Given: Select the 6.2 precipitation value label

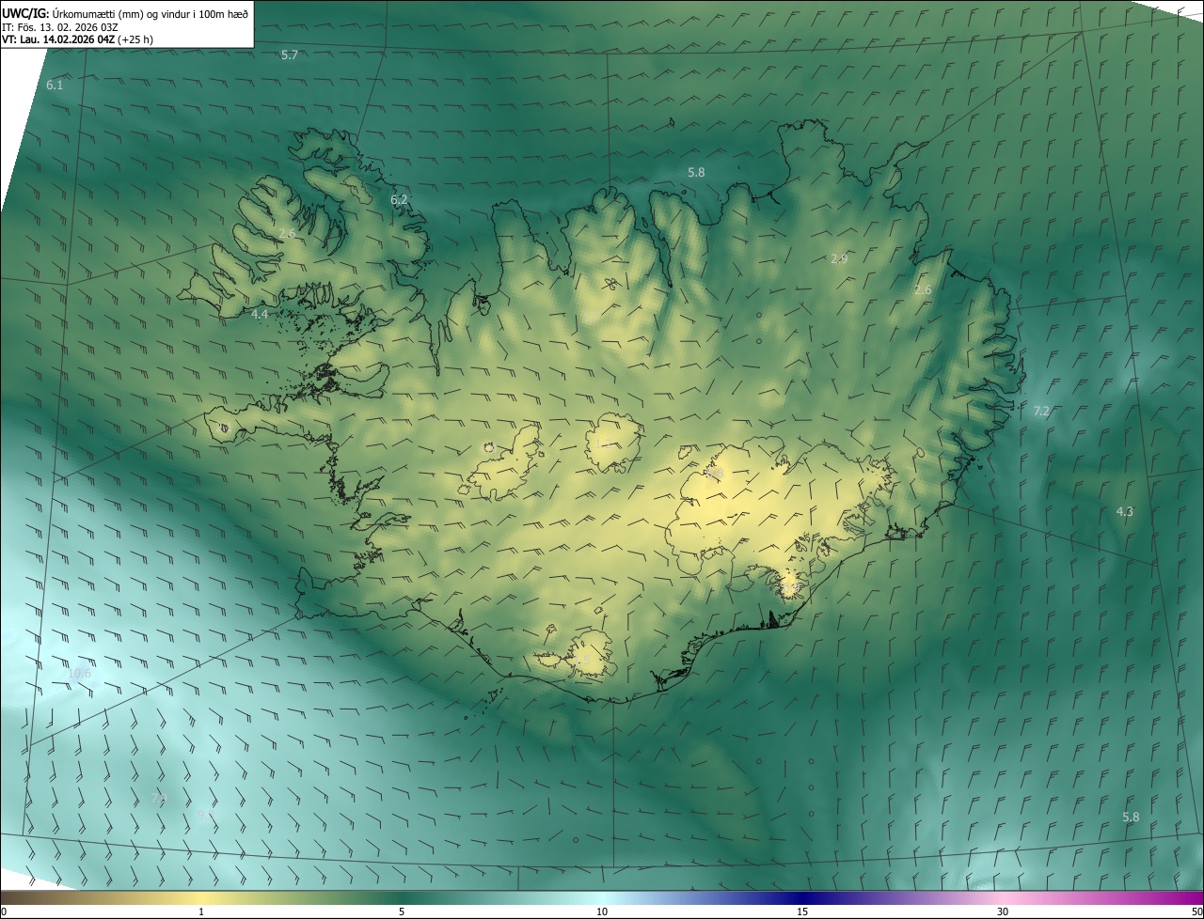Looking at the screenshot, I should point(399,200).
